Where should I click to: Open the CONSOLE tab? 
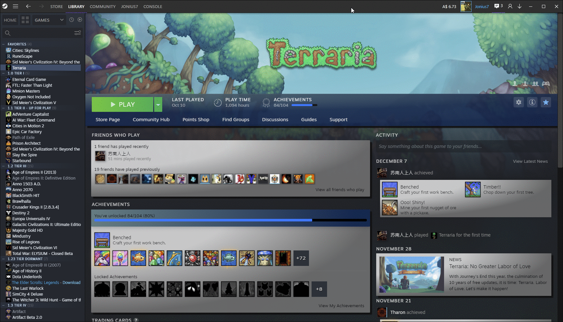coord(153,6)
